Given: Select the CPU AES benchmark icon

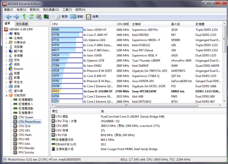Looking at the screenshot, I should [x=15, y=130].
